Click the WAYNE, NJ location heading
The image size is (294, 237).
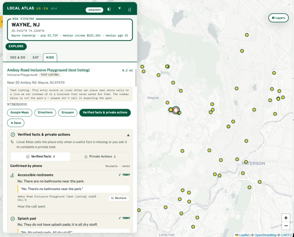(x=26, y=25)
